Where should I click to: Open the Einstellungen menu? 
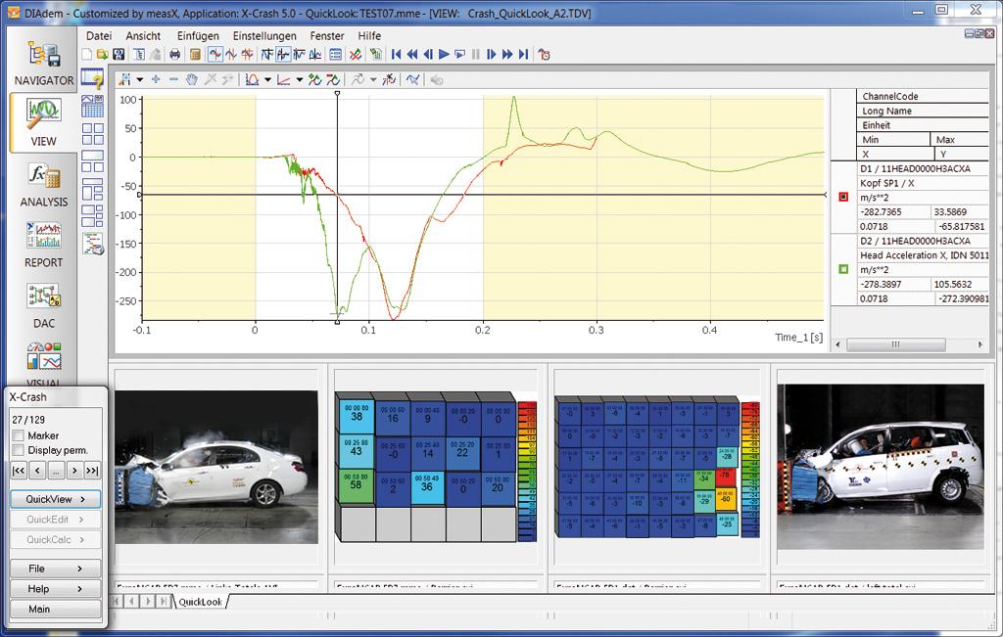point(264,36)
